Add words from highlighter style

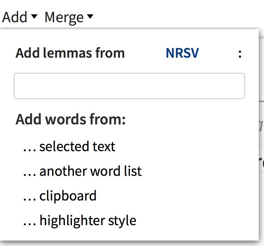tap(80, 221)
